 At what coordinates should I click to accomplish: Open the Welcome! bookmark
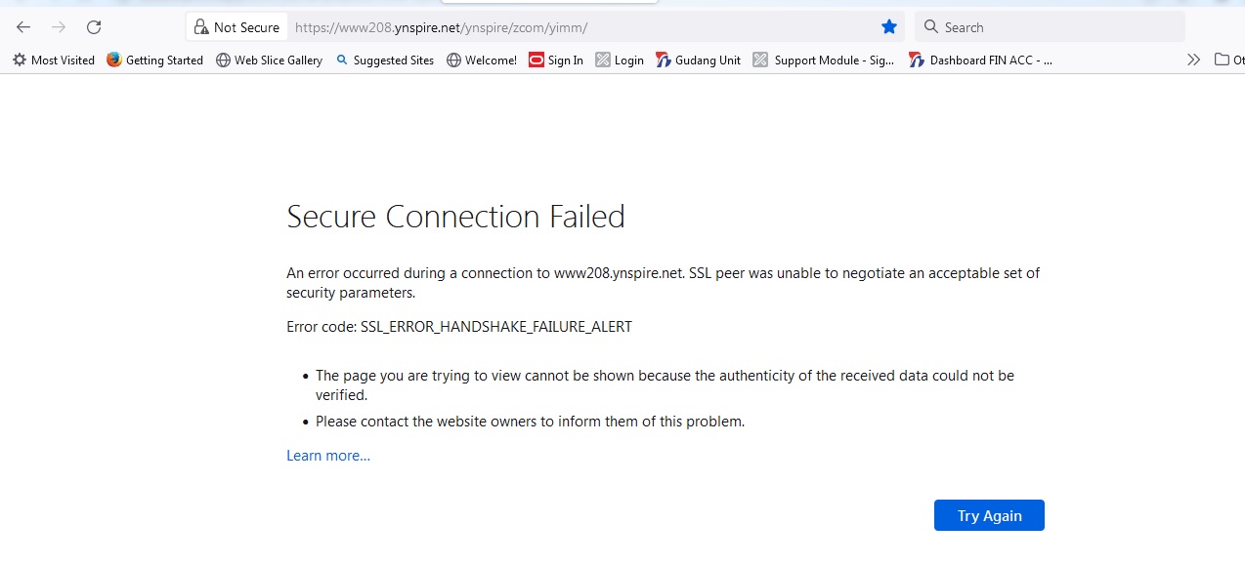click(482, 60)
